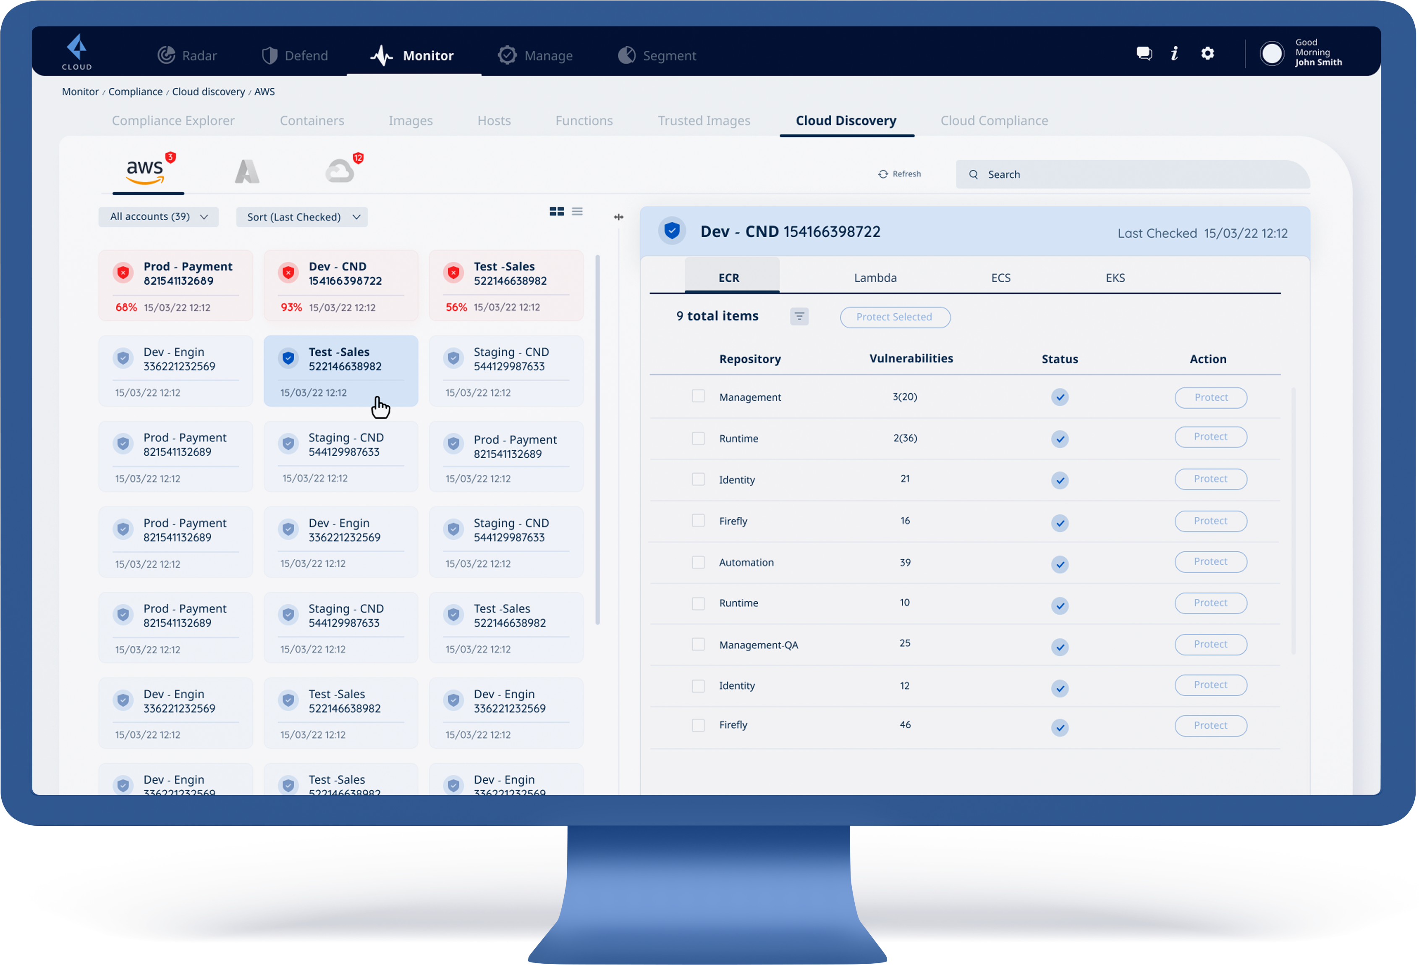Screen dimensions: 1419x965
Task: Check the Management repository checkbox
Action: (698, 396)
